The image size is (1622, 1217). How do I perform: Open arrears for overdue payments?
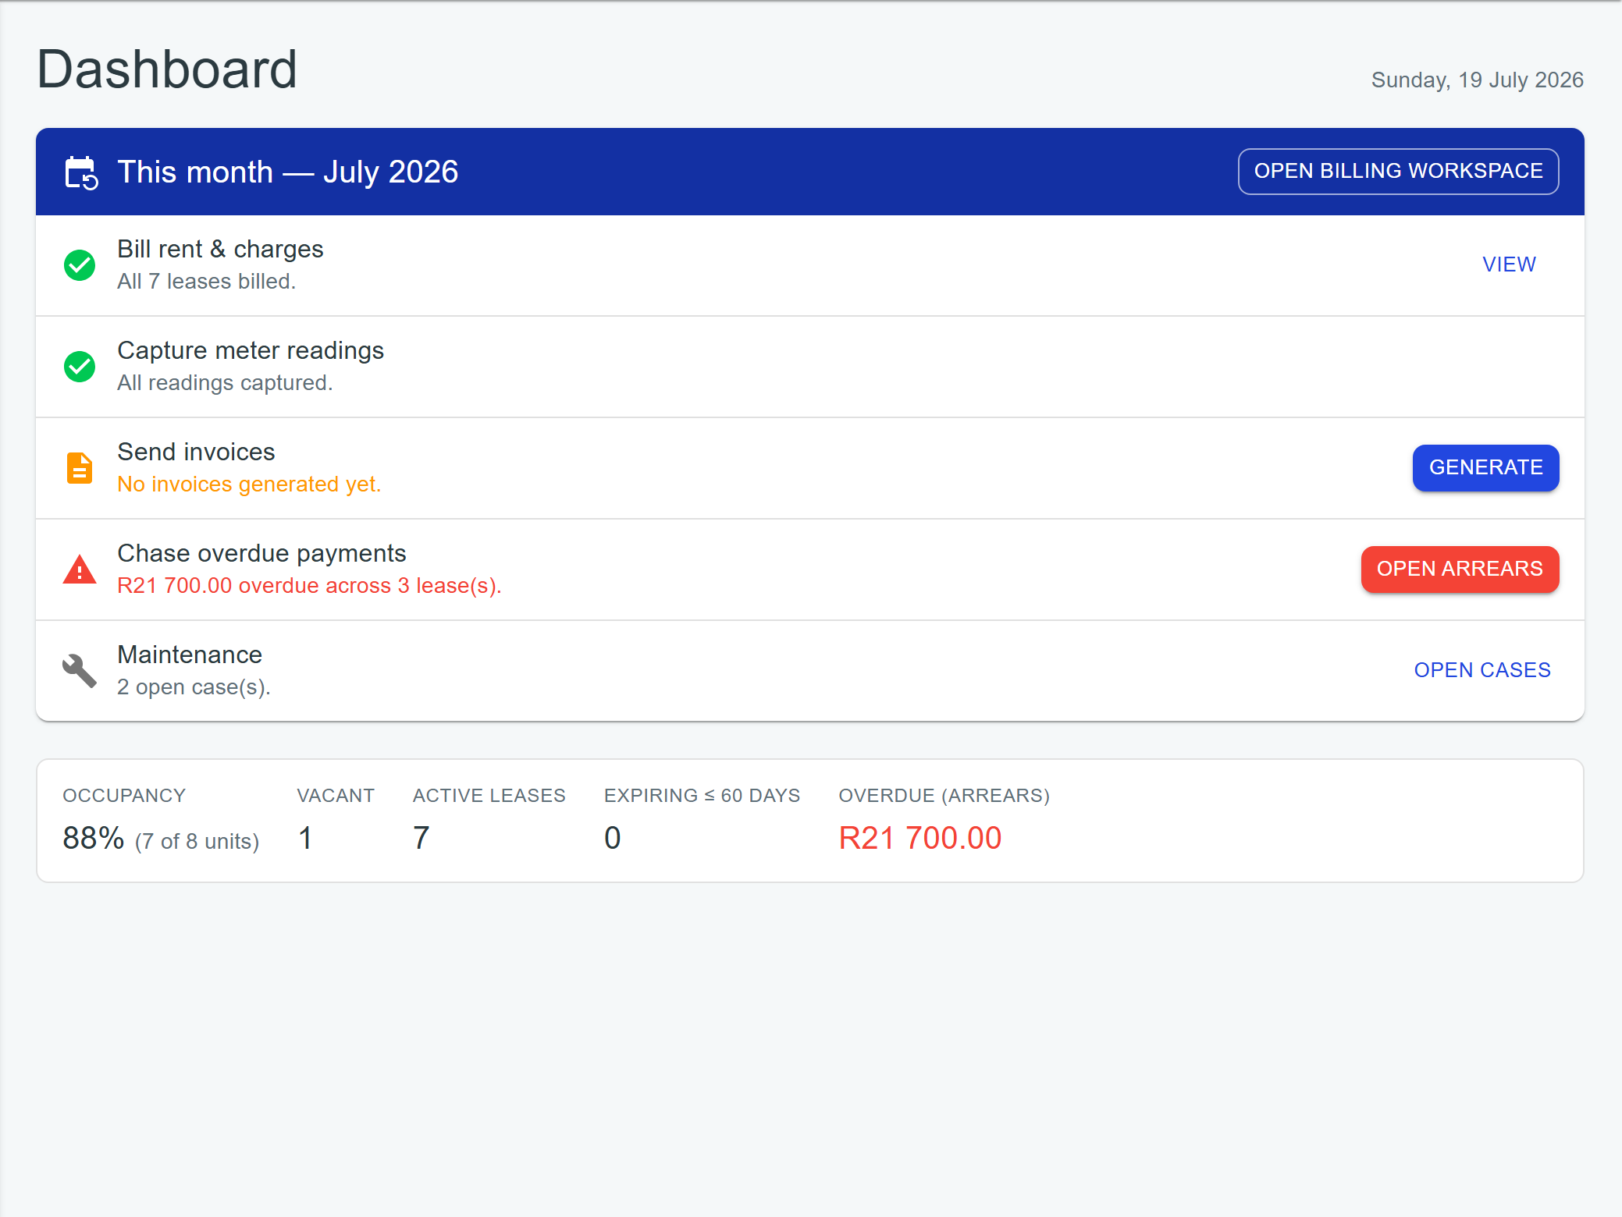tap(1460, 569)
